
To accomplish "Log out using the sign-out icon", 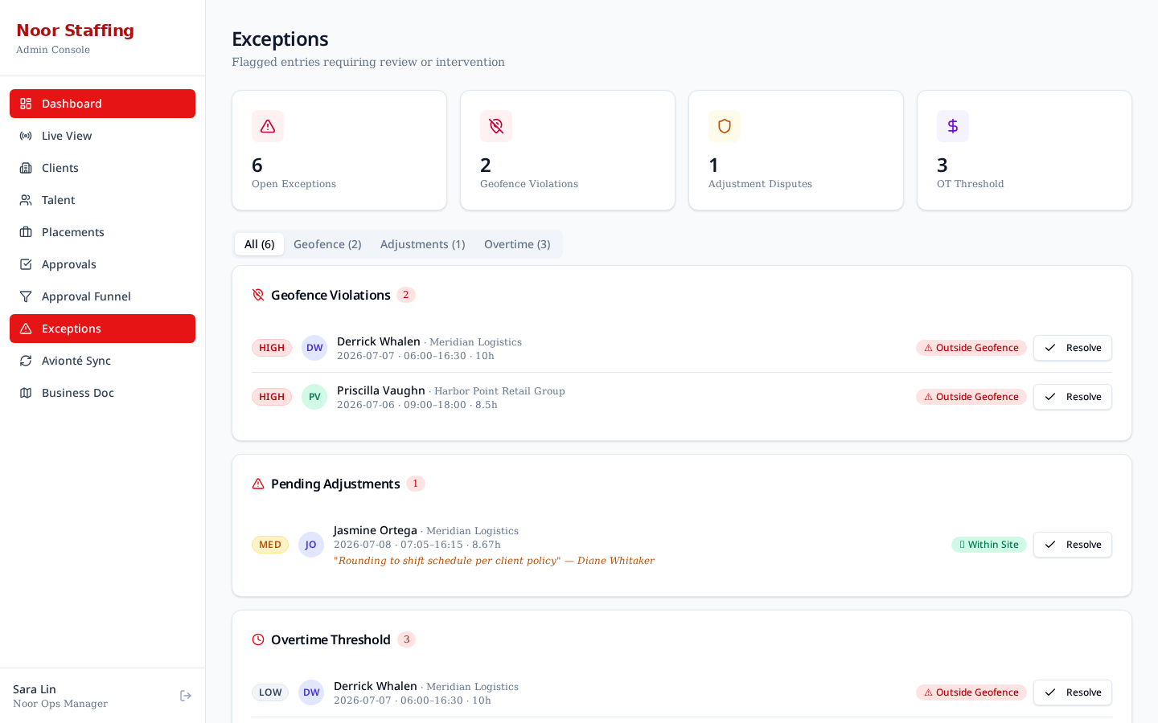I will 186,696.
